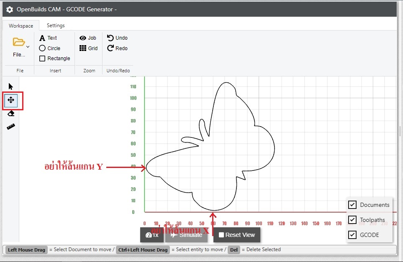Screen dimensions: 403x262
Task: Undo the last action
Action: (117, 38)
